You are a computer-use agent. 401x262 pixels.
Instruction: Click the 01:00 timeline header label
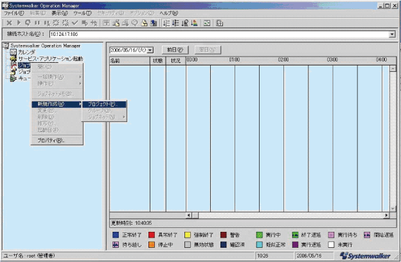pos(235,60)
